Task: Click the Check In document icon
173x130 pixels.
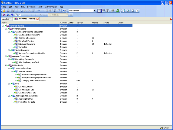Action: point(124,11)
